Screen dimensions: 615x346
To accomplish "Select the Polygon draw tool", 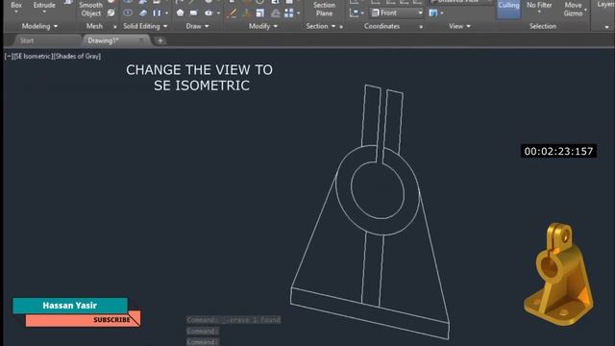I will coord(180,12).
